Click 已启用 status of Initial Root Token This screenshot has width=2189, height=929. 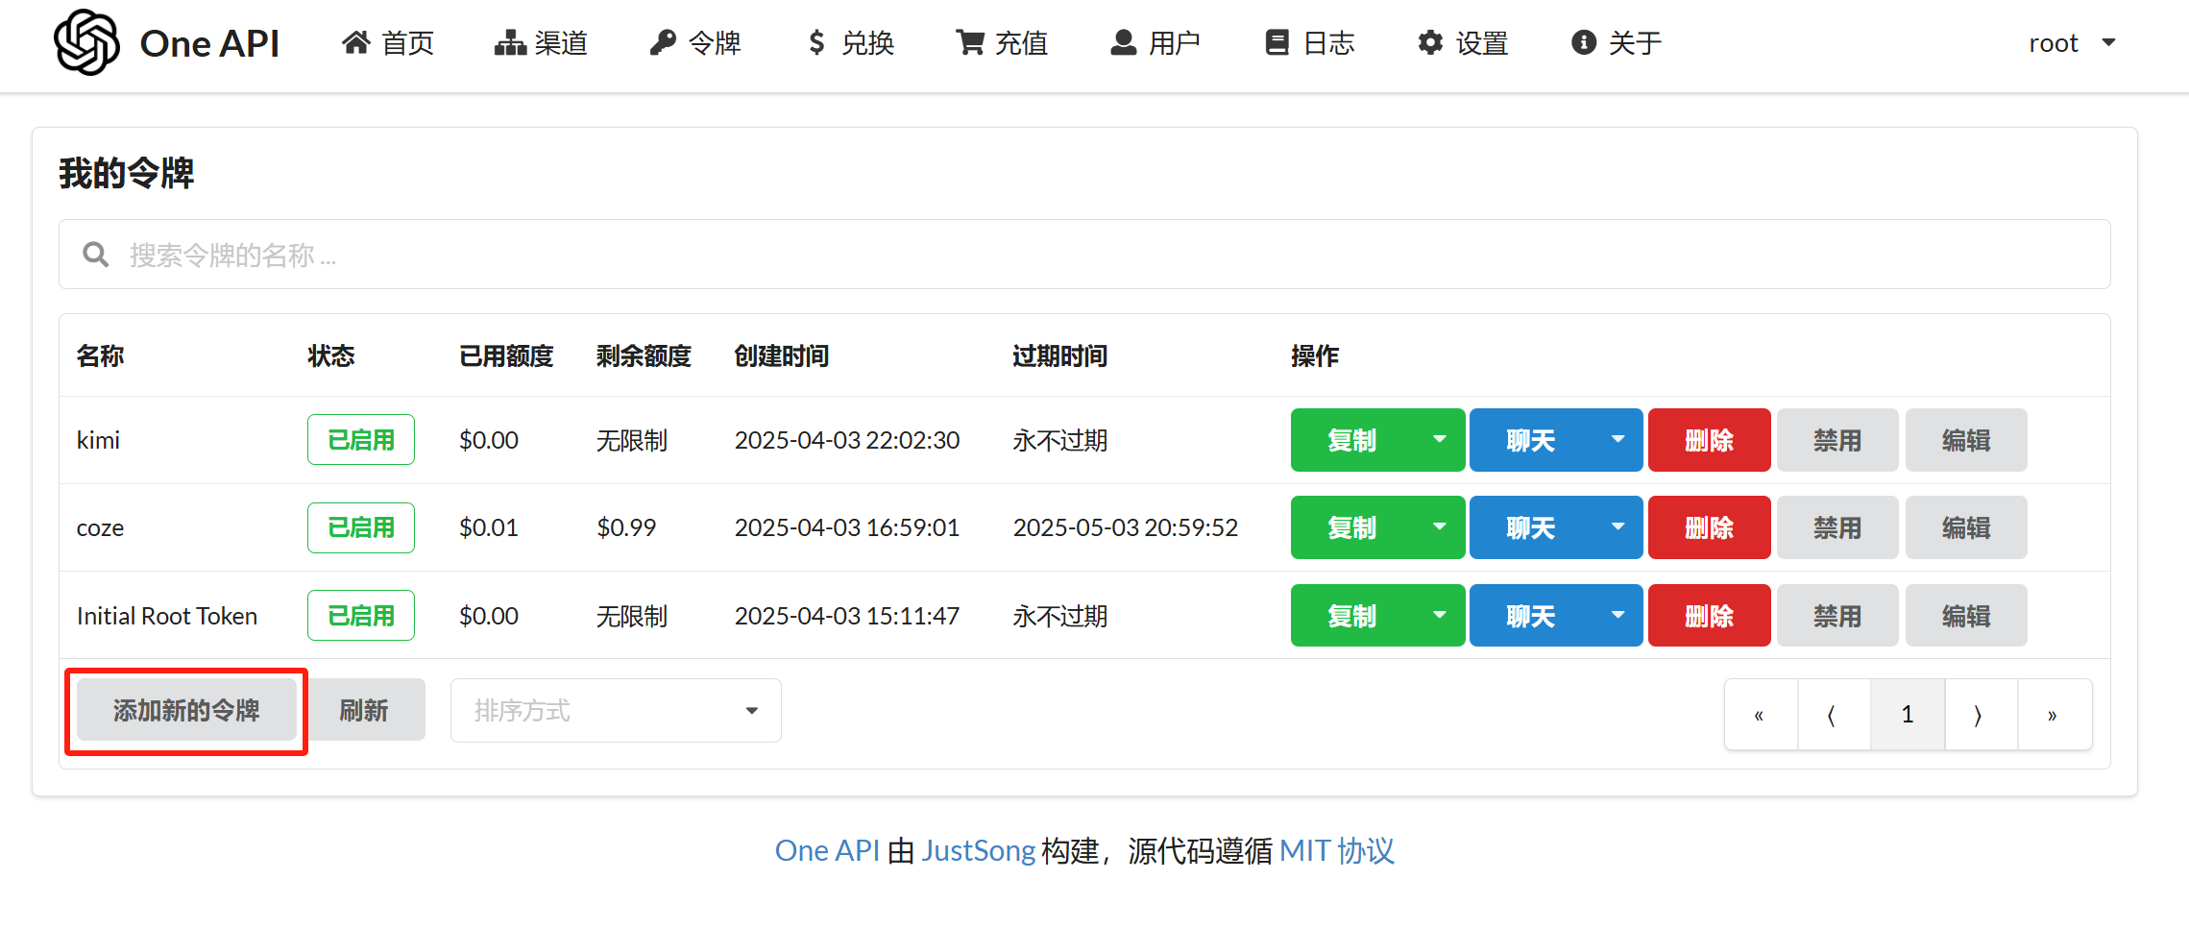(x=361, y=616)
